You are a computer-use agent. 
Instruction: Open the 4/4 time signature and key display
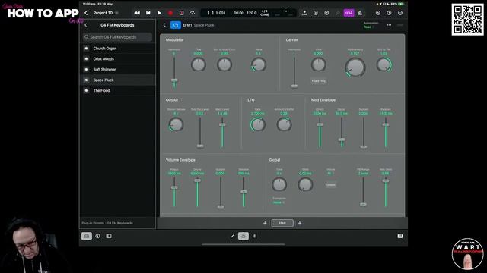(x=265, y=13)
